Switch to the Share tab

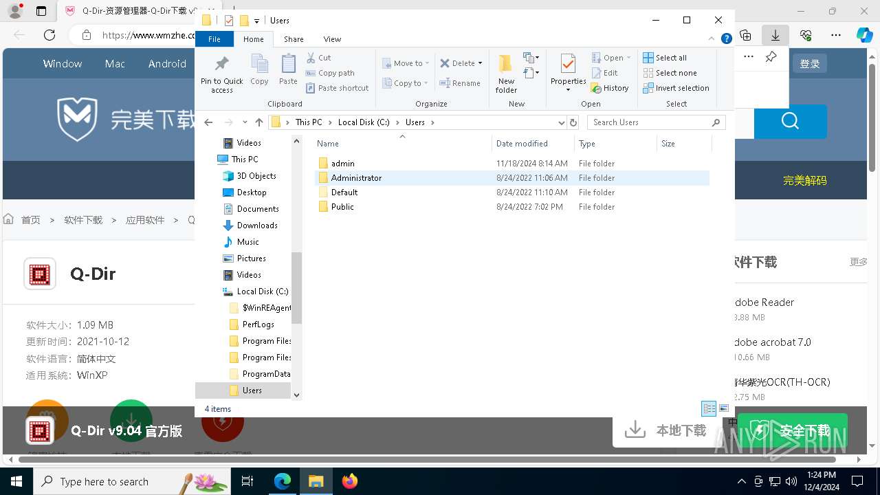click(294, 39)
